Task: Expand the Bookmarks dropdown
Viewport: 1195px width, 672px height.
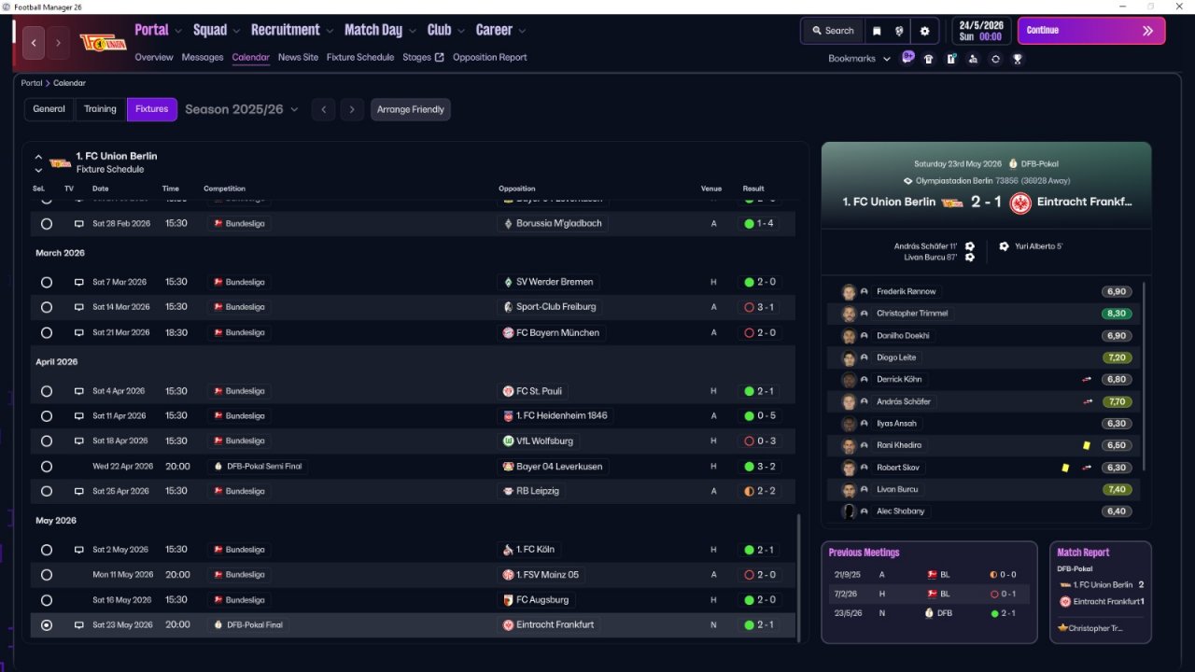Action: pyautogui.click(x=859, y=59)
